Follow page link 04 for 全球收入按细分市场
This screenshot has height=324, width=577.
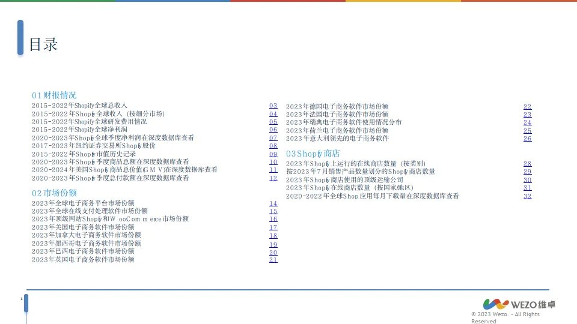(x=273, y=114)
